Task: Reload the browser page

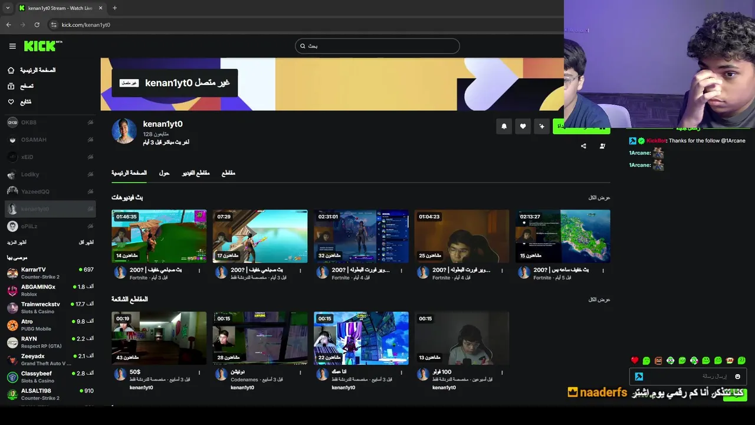Action: pyautogui.click(x=37, y=25)
